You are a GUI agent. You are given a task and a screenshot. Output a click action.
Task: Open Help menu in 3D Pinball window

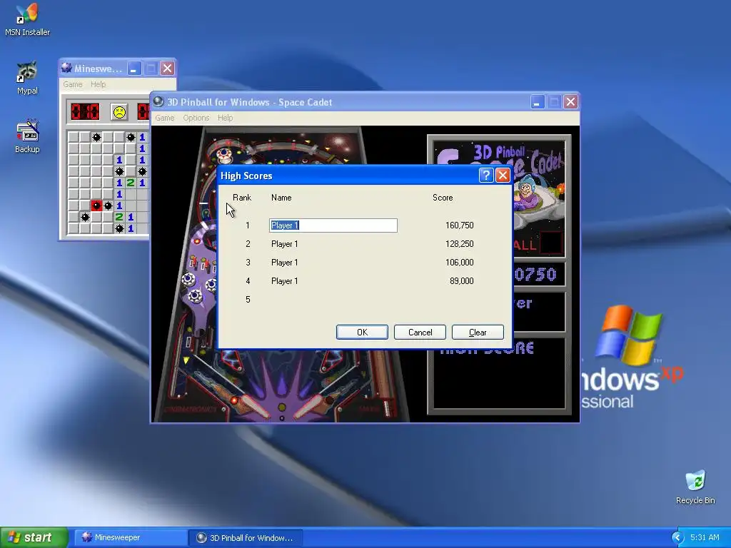coord(225,118)
